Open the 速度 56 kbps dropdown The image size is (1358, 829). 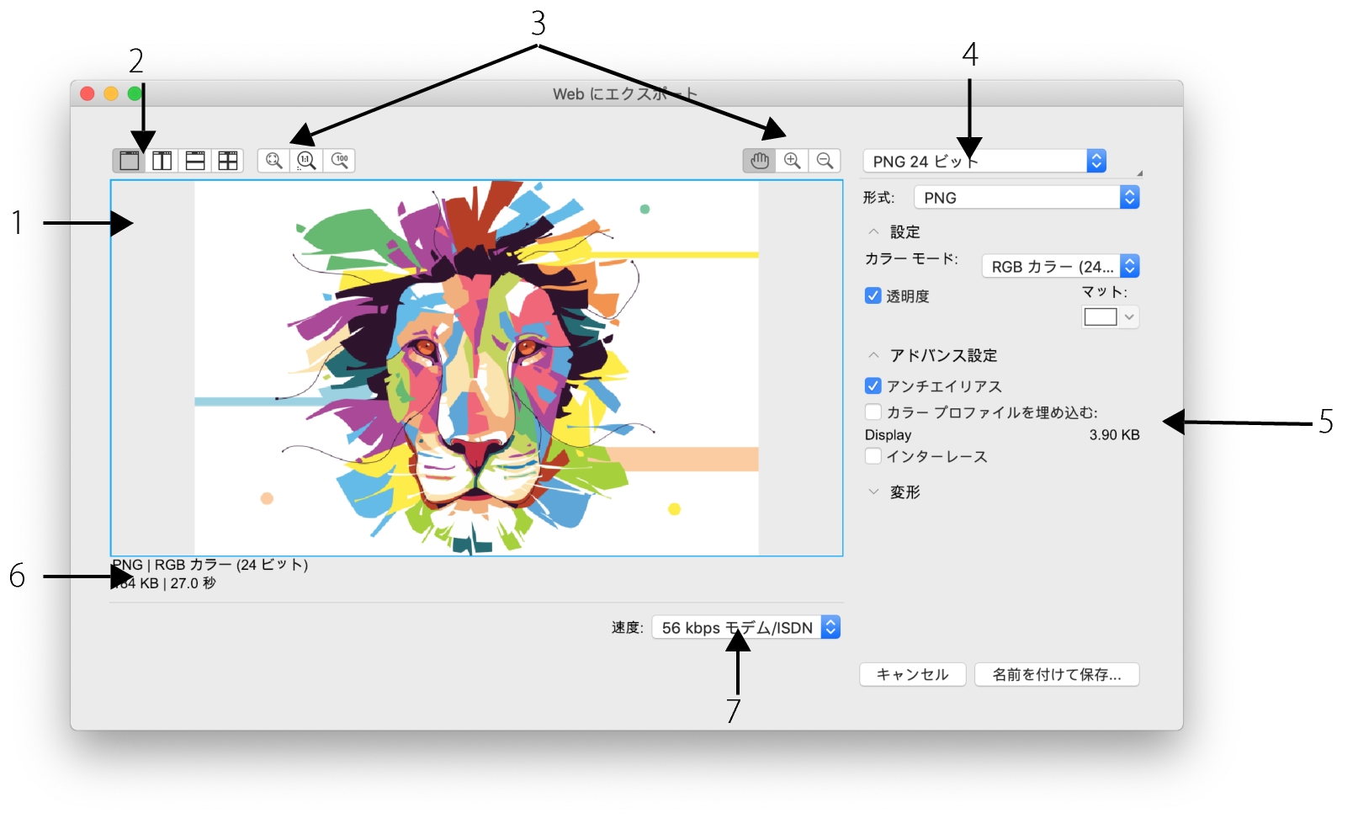pyautogui.click(x=745, y=628)
